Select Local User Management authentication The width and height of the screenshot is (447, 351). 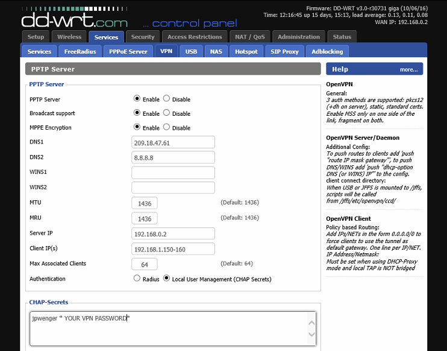tap(166, 278)
